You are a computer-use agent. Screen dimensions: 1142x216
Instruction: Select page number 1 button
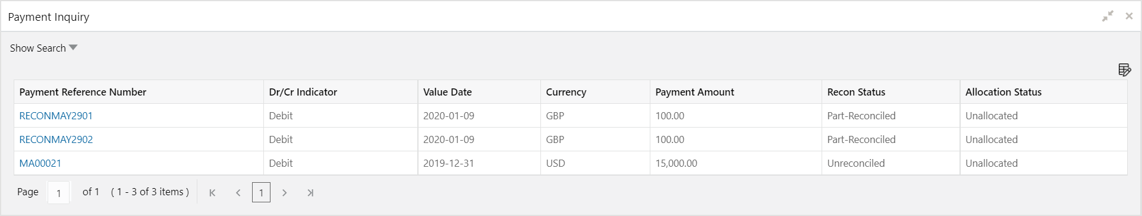click(x=261, y=192)
